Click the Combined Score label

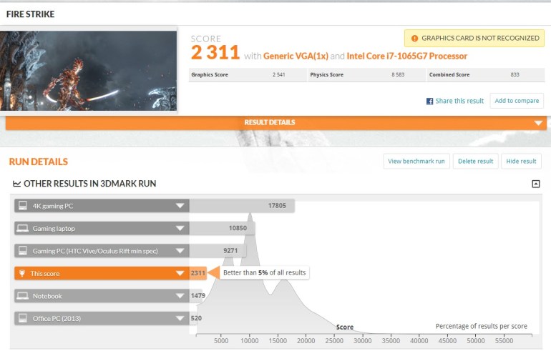pos(449,75)
